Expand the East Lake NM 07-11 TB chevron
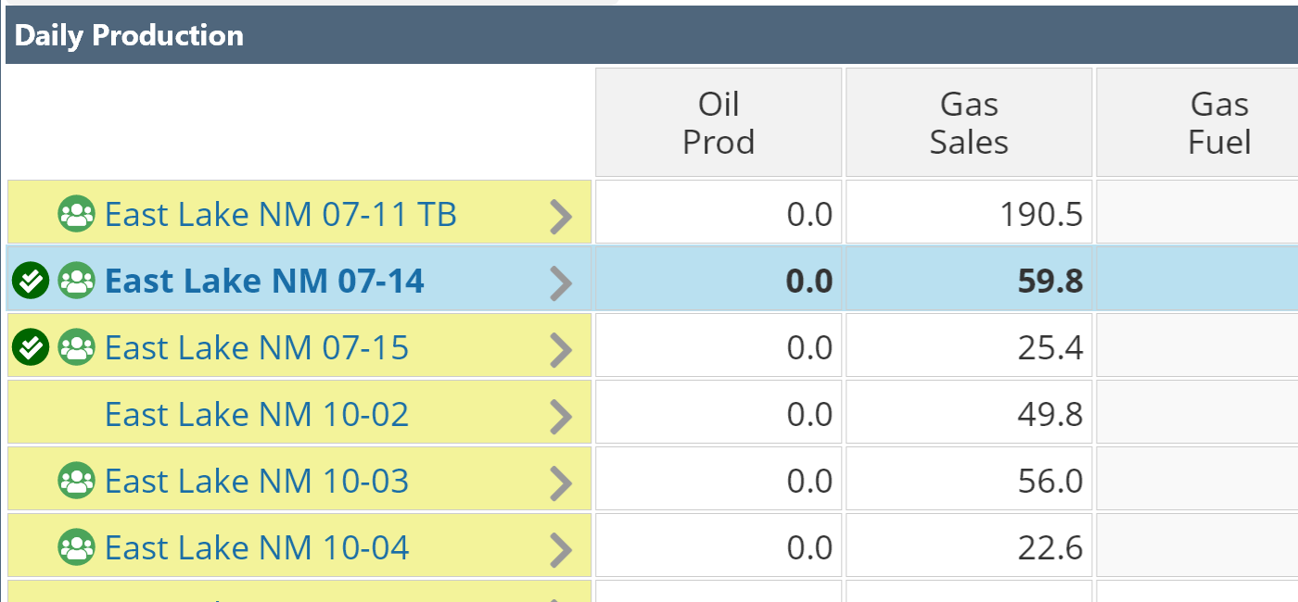This screenshot has width=1298, height=602. (561, 217)
